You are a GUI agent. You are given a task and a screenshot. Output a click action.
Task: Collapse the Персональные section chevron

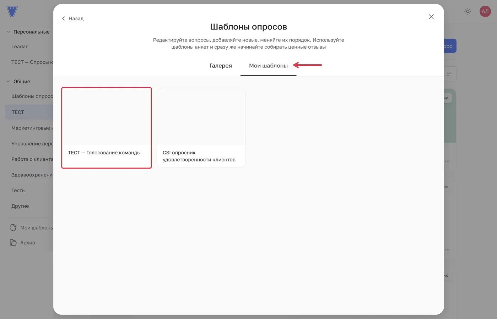pyautogui.click(x=8, y=32)
